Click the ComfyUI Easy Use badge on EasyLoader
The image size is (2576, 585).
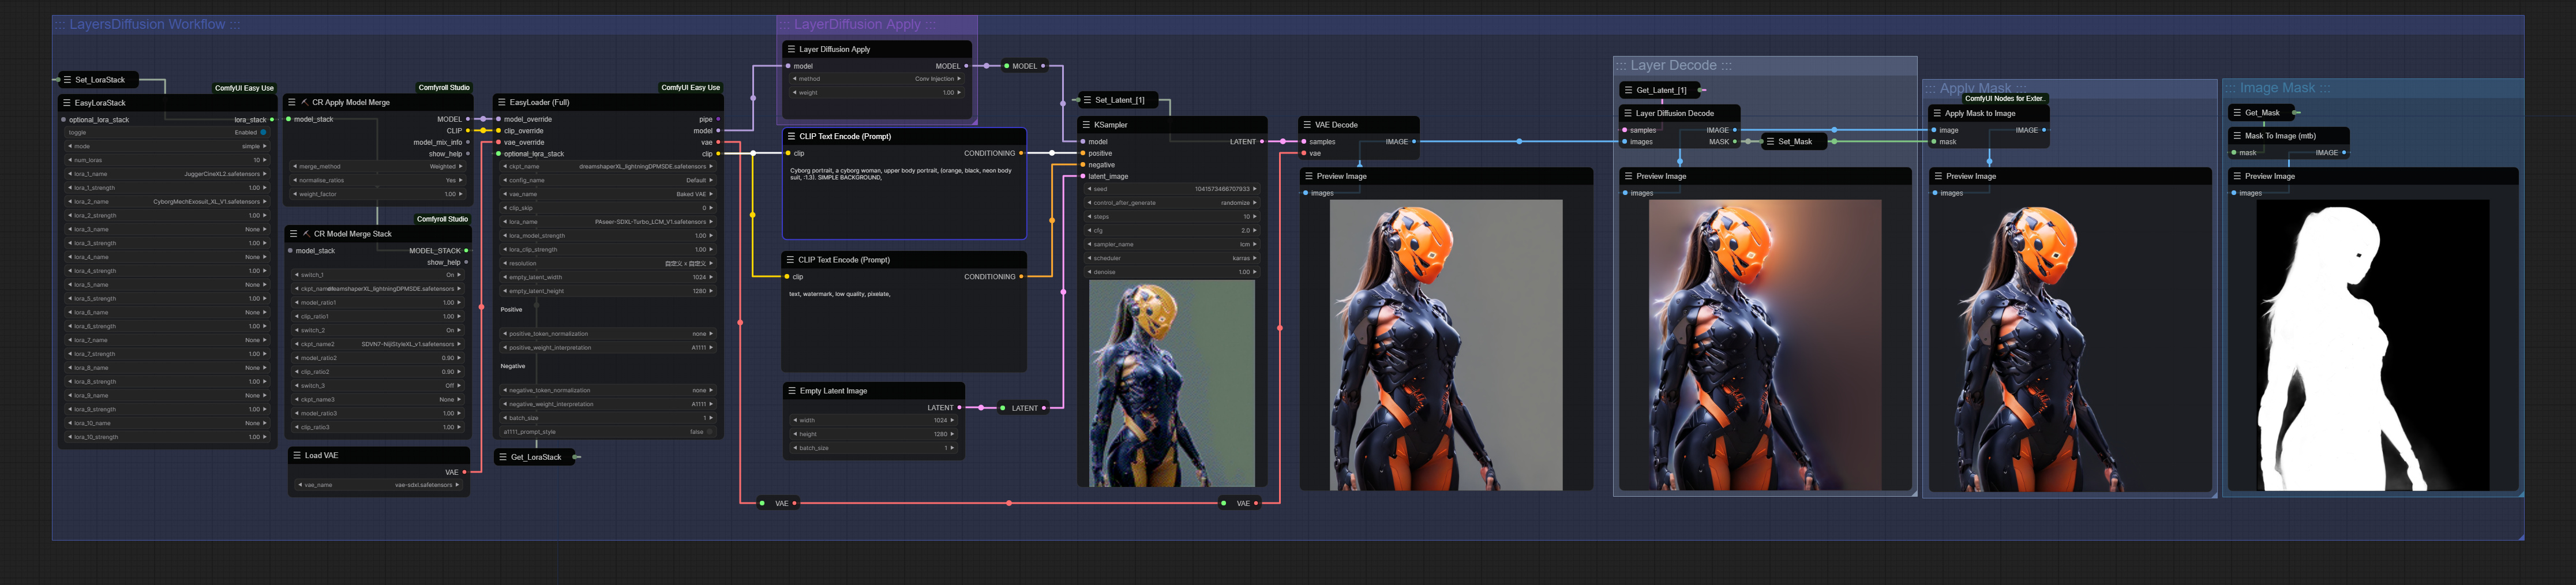690,88
